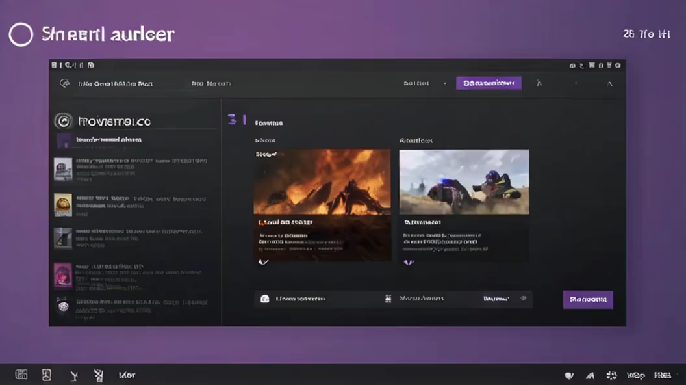Toggle the checkmark under the fire scene card

[263, 262]
